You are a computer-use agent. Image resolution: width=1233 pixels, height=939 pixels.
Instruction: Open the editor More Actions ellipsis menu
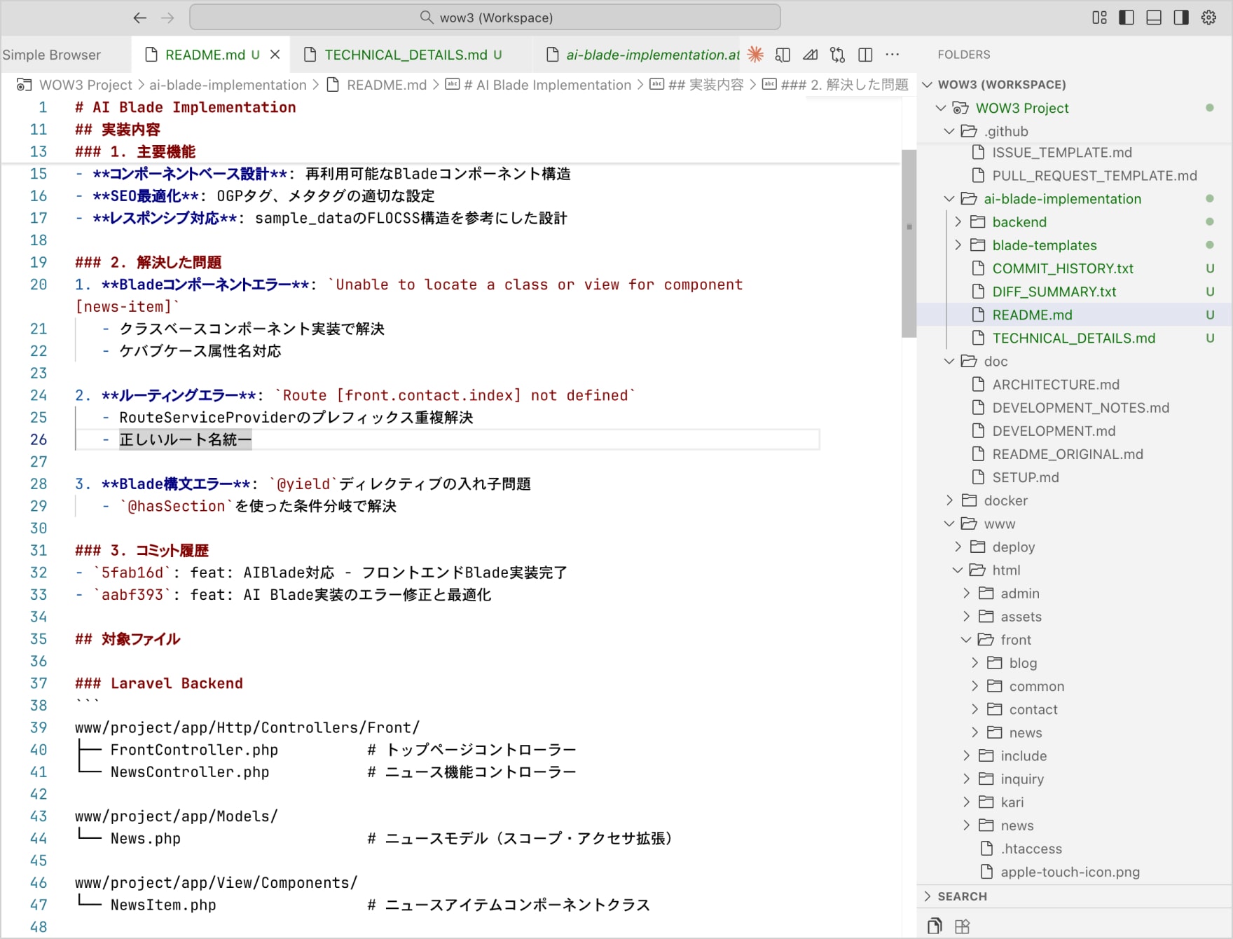pyautogui.click(x=892, y=55)
